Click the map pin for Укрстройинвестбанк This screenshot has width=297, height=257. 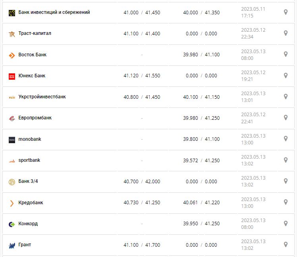tap(285, 97)
